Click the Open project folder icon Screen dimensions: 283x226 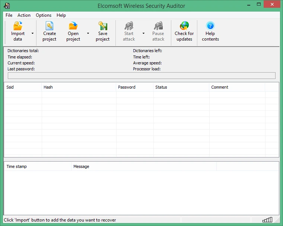73,26
